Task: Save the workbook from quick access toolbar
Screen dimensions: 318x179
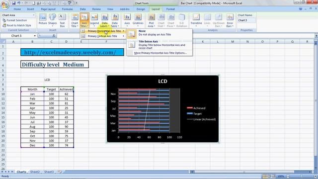Action: coord(13,3)
